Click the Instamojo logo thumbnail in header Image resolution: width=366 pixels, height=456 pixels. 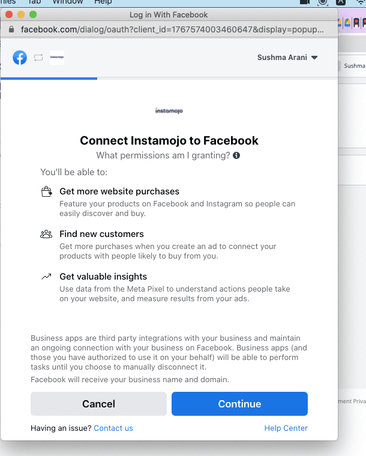coord(57,57)
